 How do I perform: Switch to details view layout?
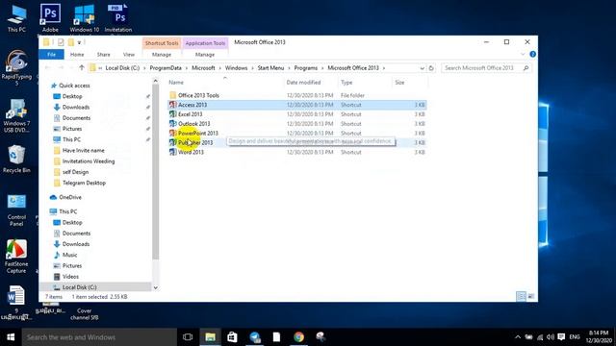tap(521, 297)
